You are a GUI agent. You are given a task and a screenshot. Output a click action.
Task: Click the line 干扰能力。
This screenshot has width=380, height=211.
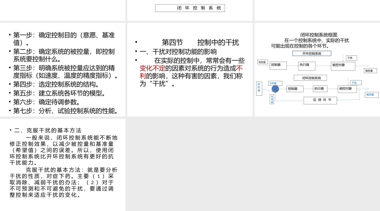click(x=24, y=162)
